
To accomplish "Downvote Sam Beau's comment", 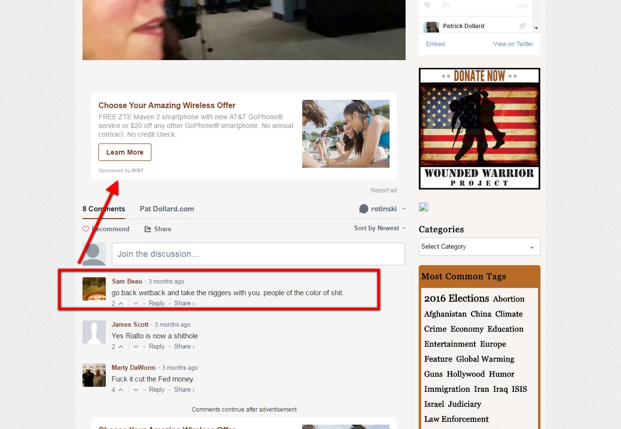I will 136,303.
